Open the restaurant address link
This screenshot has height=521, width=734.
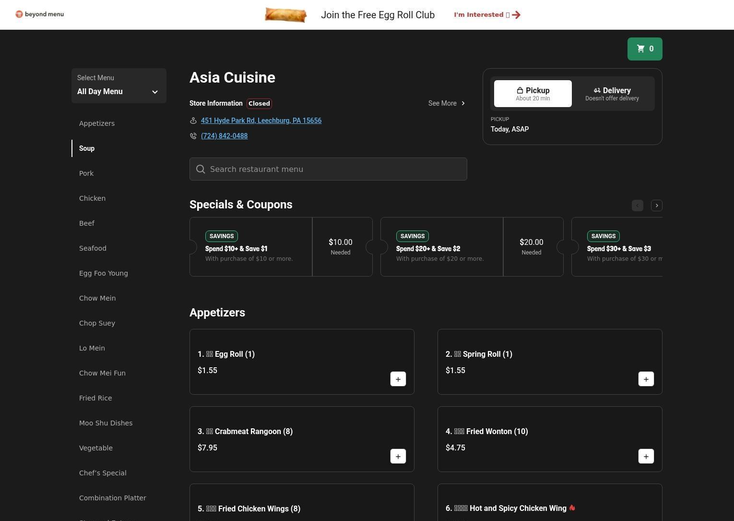pos(261,121)
